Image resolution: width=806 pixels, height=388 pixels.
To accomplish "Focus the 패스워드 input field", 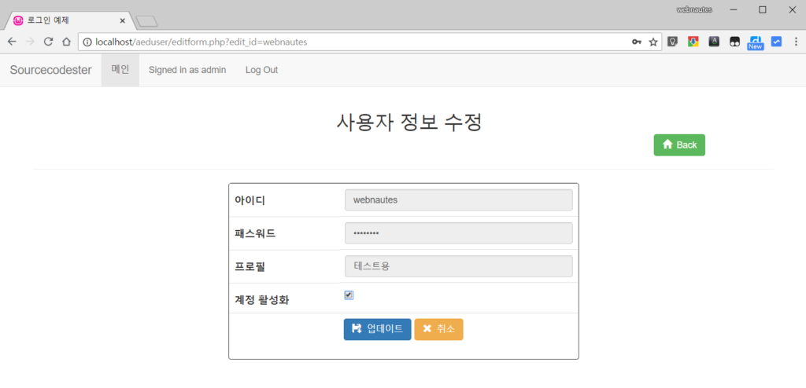I will click(x=458, y=233).
